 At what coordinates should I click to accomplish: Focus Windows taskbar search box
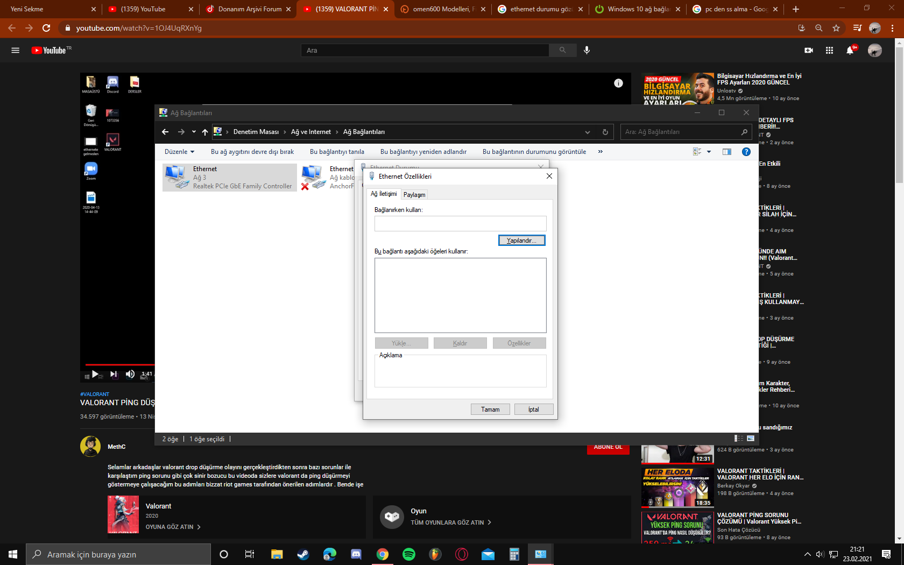point(118,554)
